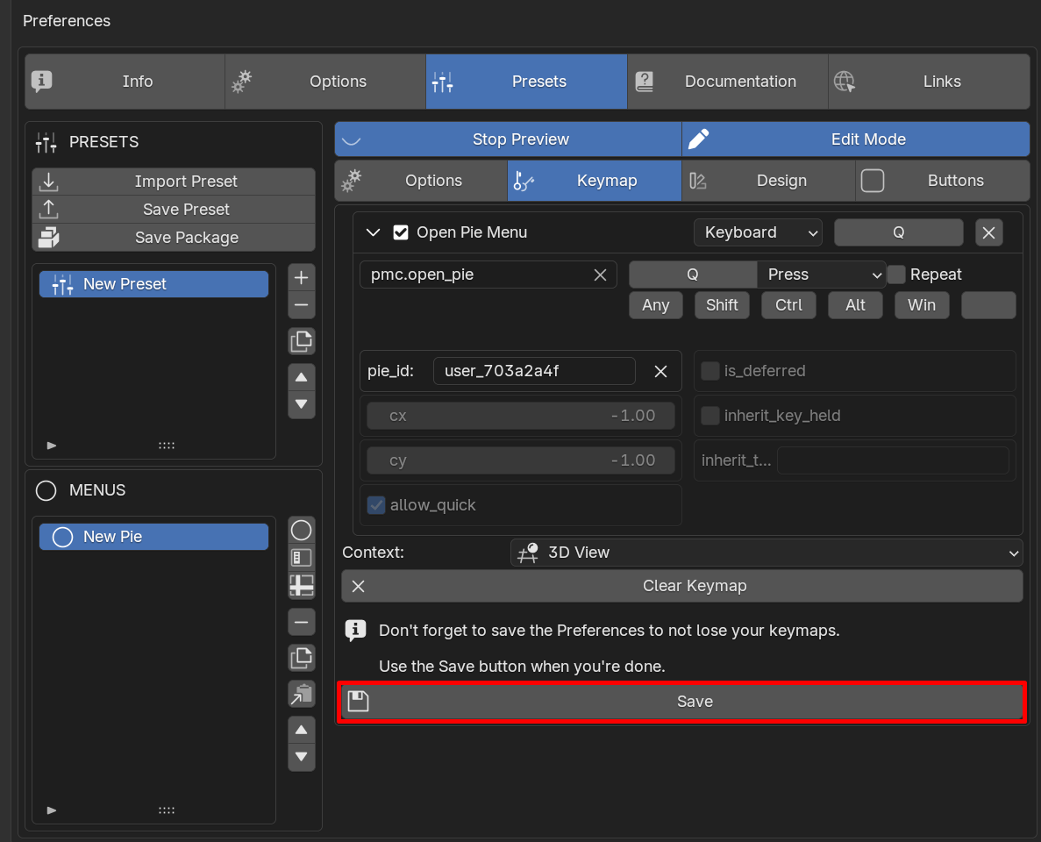Screen dimensions: 1041x842
Task: Remove the Open Pie Menu keymap item
Action: pyautogui.click(x=988, y=232)
